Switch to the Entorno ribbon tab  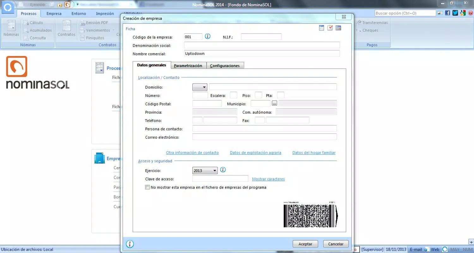79,14
